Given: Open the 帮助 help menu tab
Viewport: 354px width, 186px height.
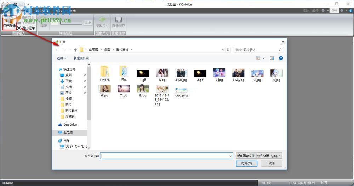Looking at the screenshot, I should click(x=73, y=11).
